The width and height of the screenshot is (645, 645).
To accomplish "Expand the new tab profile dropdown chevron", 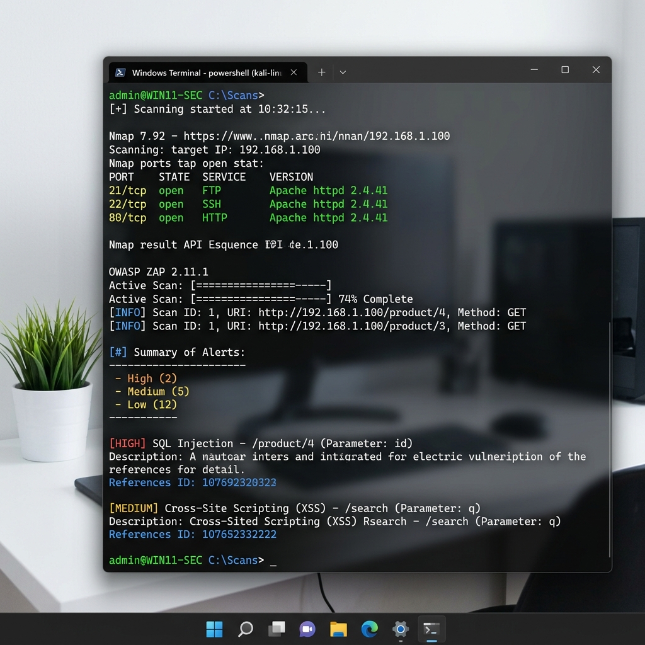I will click(x=343, y=72).
